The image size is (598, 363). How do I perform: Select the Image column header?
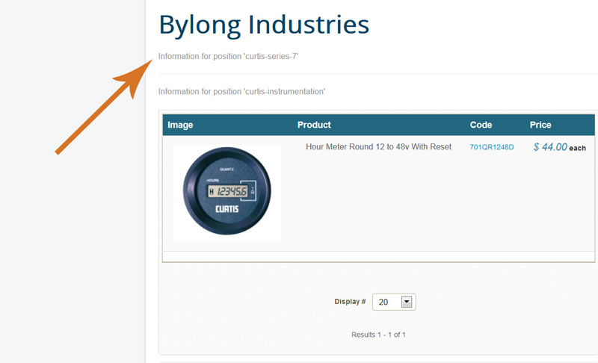point(180,125)
